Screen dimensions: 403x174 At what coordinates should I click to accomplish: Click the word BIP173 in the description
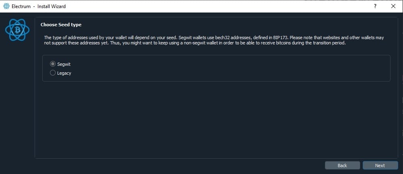pos(279,38)
